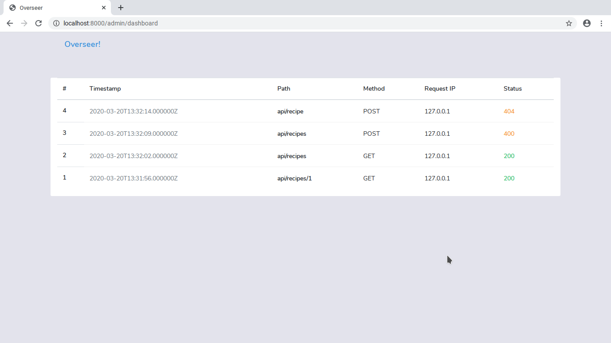
Task: Click the # column header
Action: tap(64, 88)
